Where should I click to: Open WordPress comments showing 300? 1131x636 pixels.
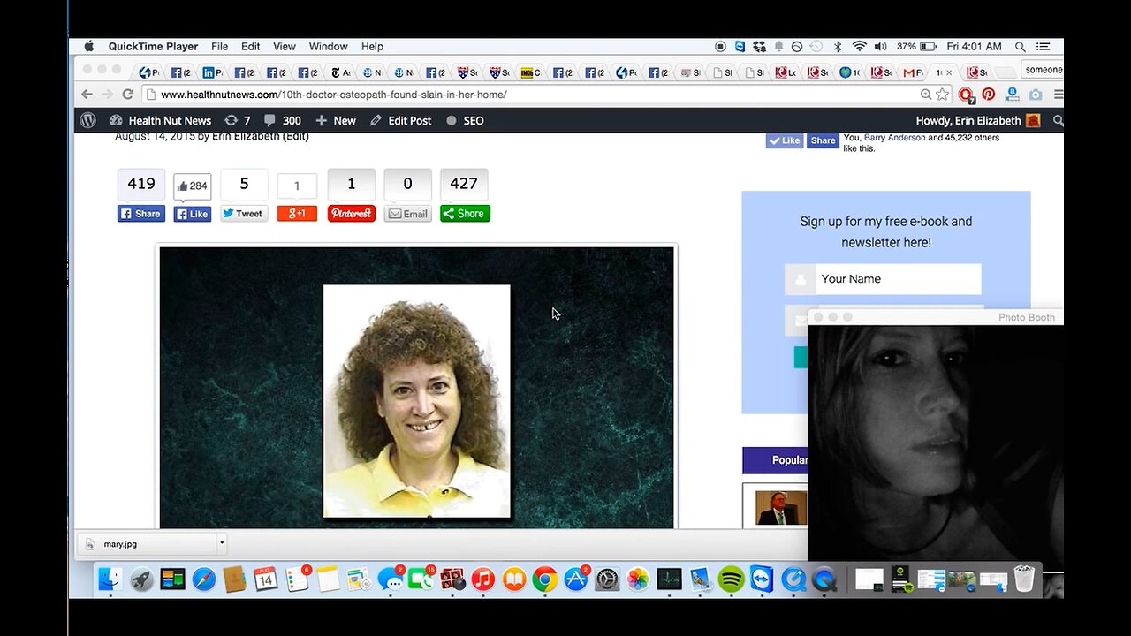tap(283, 120)
